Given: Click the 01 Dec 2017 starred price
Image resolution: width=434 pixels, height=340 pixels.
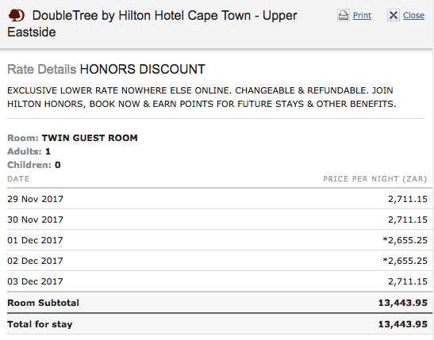Looking at the screenshot, I should (405, 240).
